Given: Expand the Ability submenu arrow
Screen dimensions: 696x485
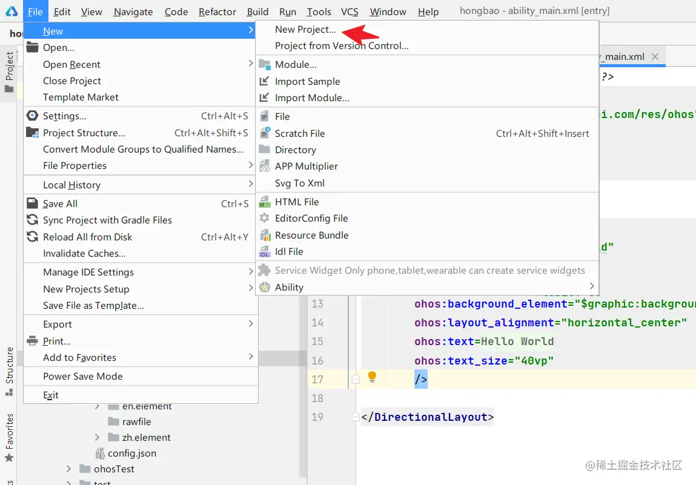Looking at the screenshot, I should 592,286.
